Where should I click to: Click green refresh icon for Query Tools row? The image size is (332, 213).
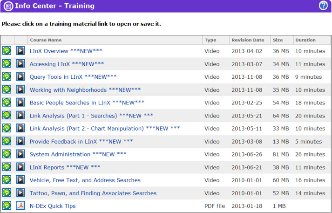(7, 77)
